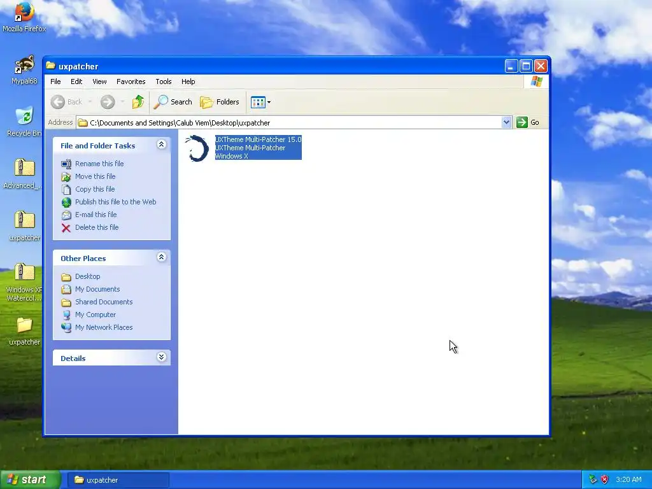The width and height of the screenshot is (652, 489).
Task: Click the My Computer icon in sidebar
Action: [x=66, y=315]
